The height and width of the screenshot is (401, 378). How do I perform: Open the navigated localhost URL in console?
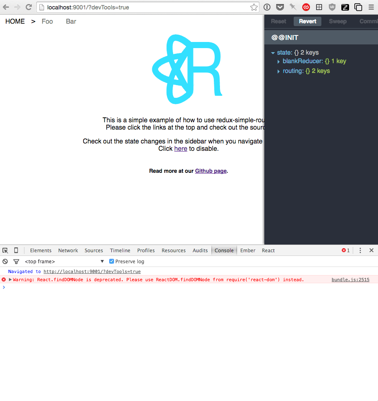(x=92, y=271)
